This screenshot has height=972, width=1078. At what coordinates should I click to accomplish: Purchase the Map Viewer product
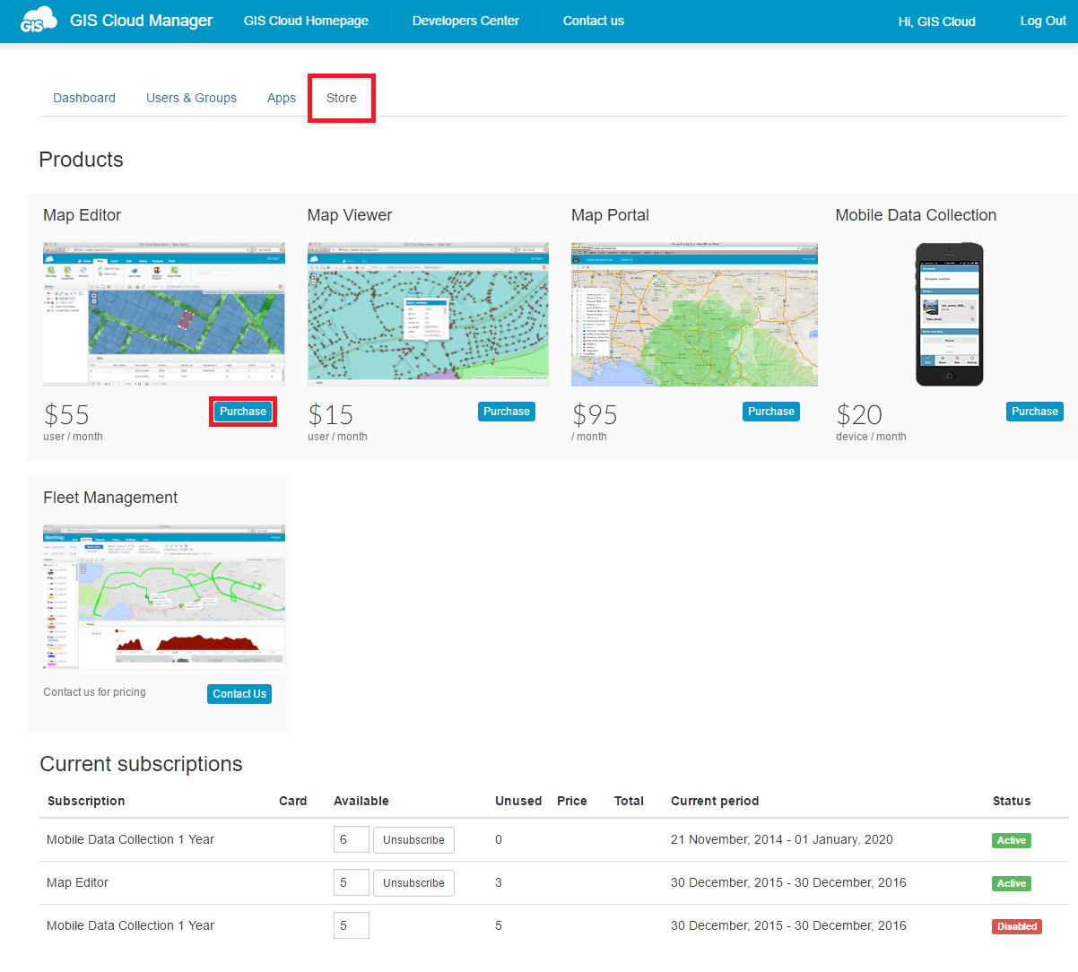click(x=507, y=412)
